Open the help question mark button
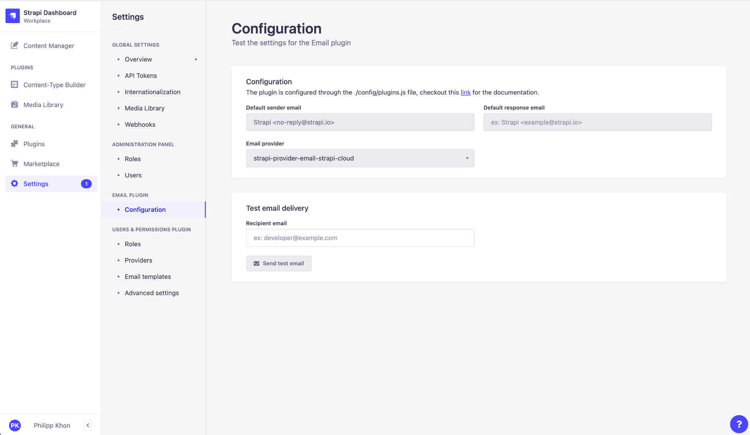Screen dimensions: 750x435 739,424
